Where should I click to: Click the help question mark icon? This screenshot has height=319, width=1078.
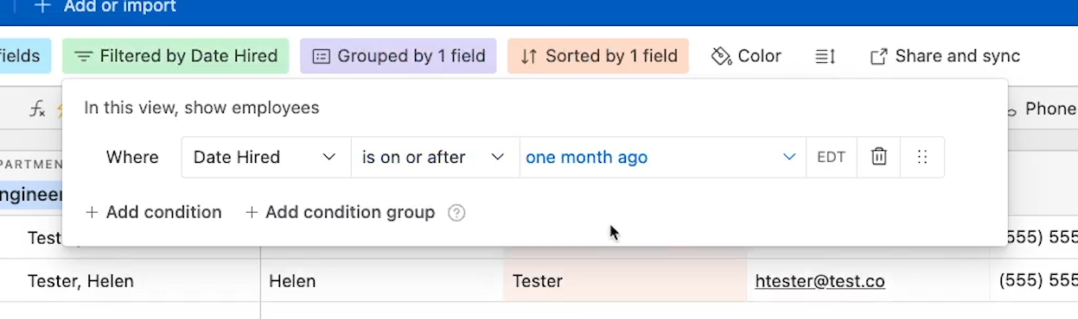click(456, 212)
